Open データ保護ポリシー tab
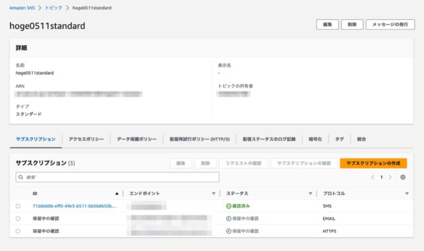The width and height of the screenshot is (424, 251). pyautogui.click(x=136, y=139)
